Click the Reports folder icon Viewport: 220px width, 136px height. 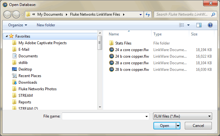click(14, 102)
